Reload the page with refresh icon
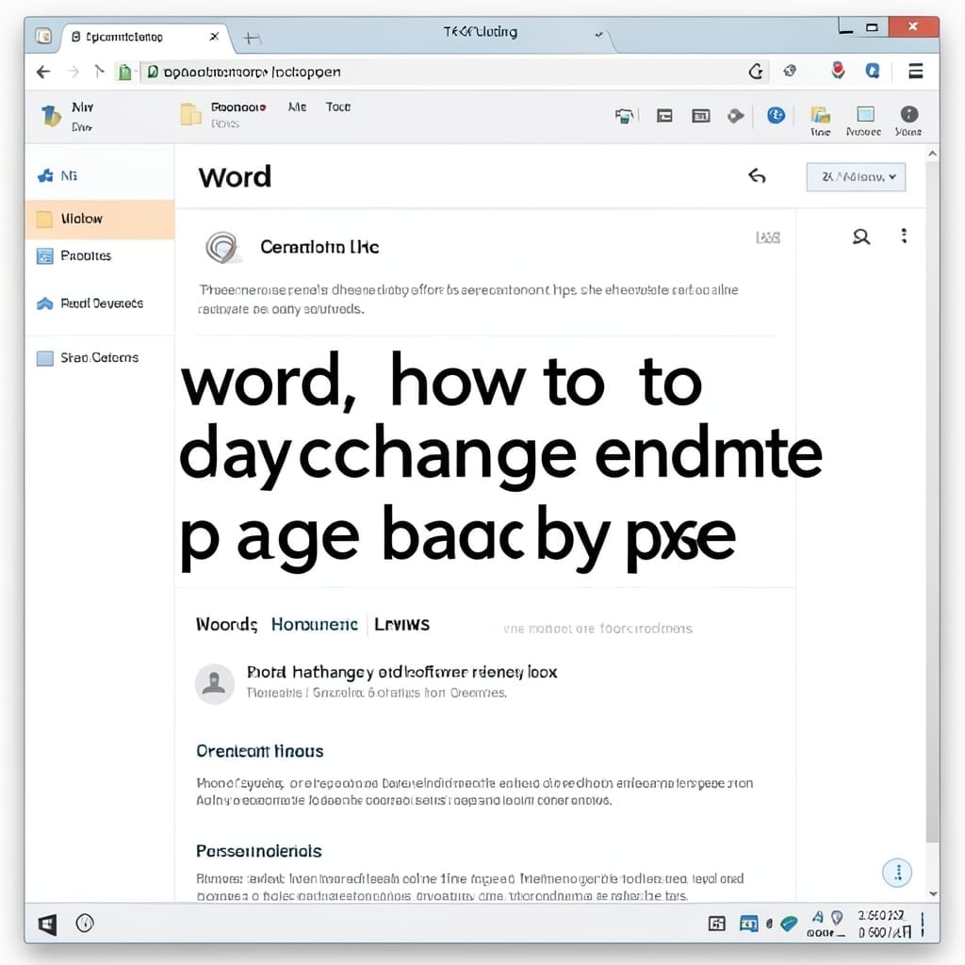This screenshot has height=965, width=965. (x=757, y=72)
